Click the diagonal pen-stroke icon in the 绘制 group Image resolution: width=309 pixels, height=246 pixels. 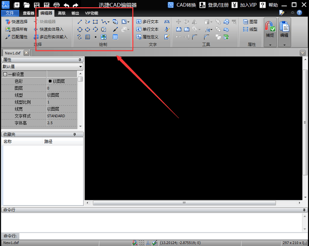pos(115,29)
